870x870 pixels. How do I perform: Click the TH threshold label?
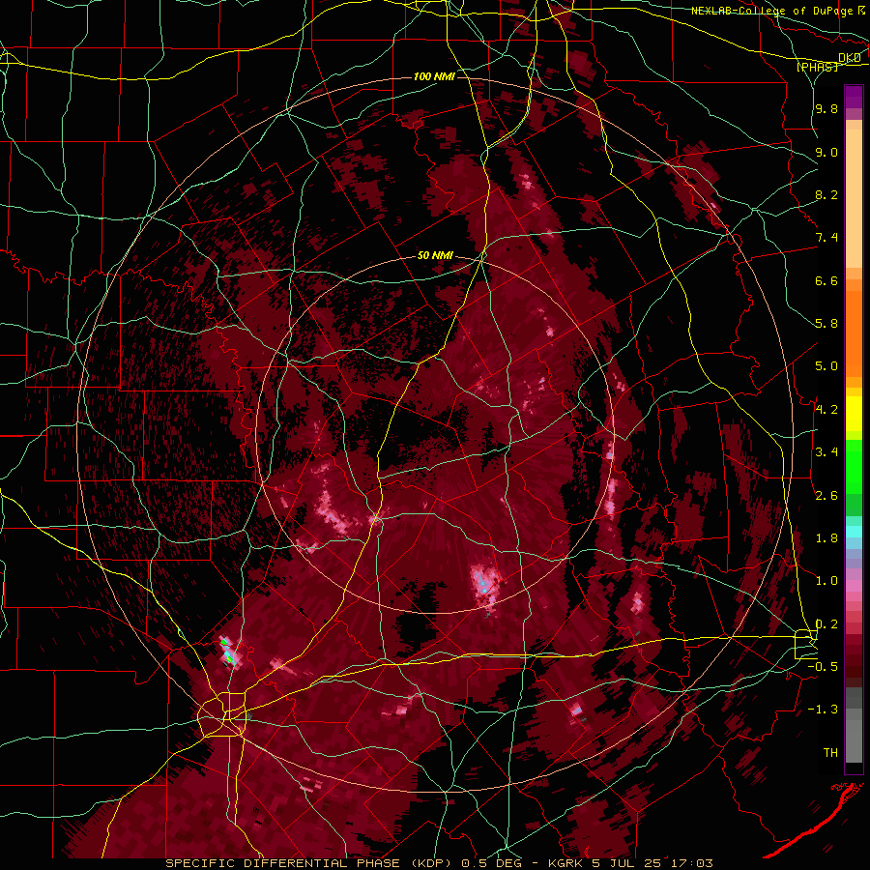830,753
